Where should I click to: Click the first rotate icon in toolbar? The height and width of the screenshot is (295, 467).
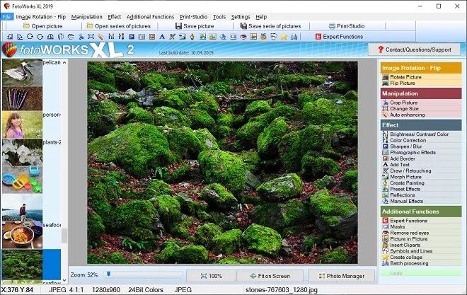(10, 37)
